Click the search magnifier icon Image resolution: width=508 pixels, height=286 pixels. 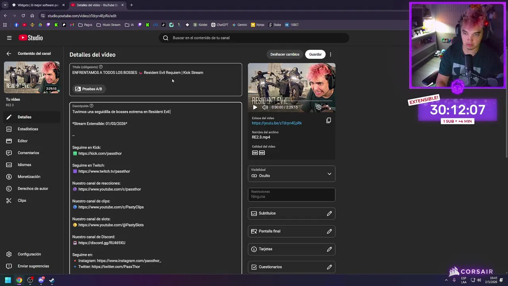[165, 38]
